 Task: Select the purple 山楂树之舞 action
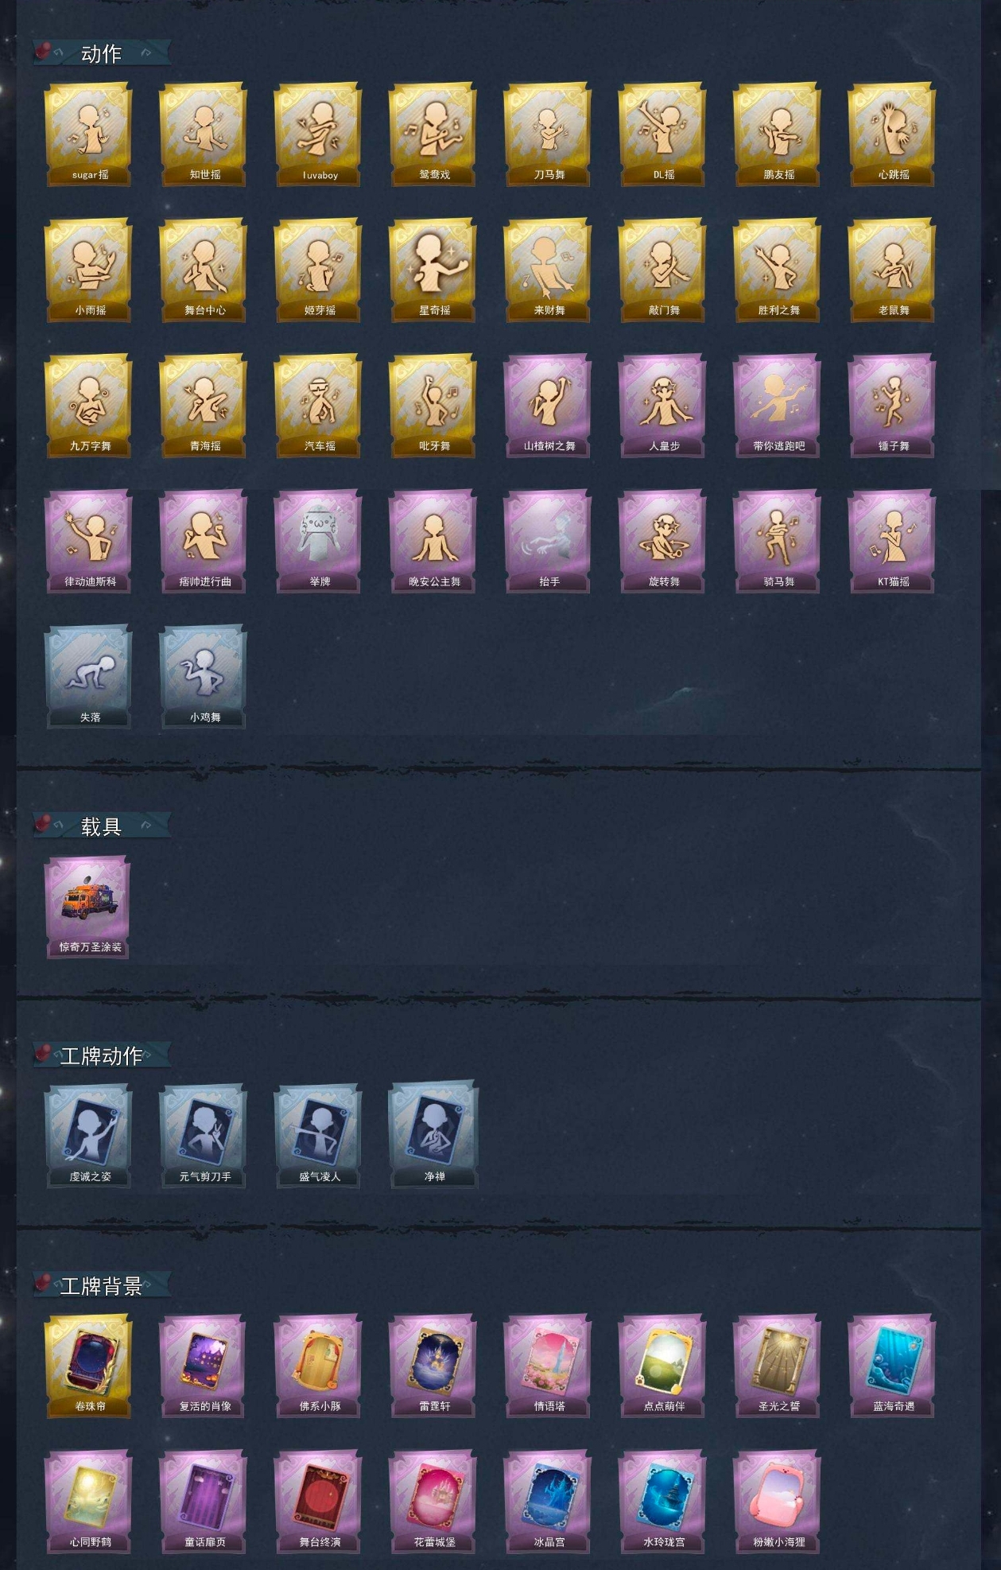click(x=547, y=406)
